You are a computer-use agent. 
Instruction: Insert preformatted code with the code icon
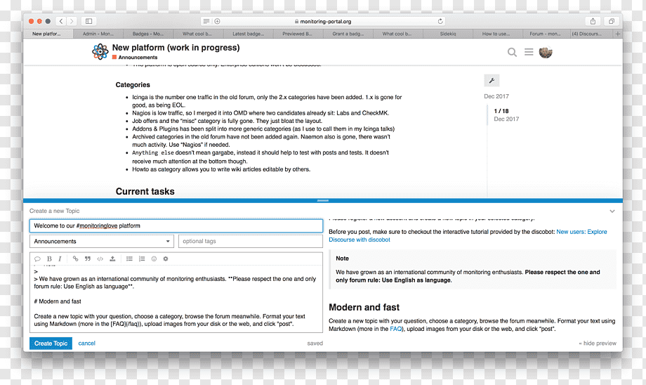100,259
